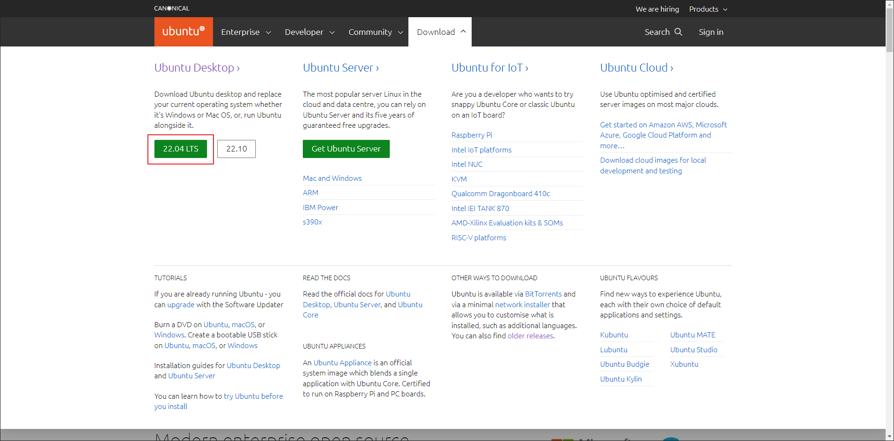Click the We are hiring link
This screenshot has width=894, height=441.
[657, 9]
